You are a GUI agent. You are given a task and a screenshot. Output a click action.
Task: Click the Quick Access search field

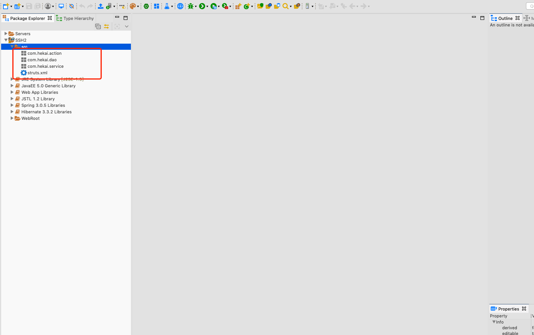532,6
